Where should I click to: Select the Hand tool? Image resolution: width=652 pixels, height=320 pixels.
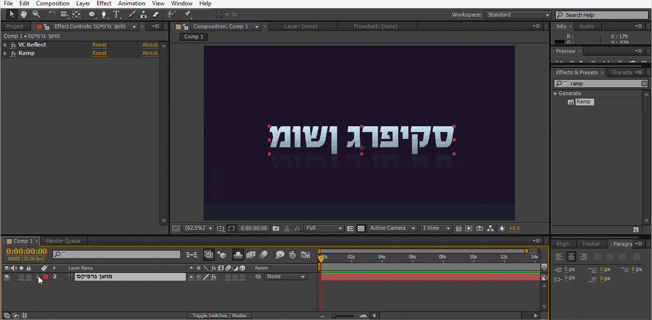(x=22, y=14)
